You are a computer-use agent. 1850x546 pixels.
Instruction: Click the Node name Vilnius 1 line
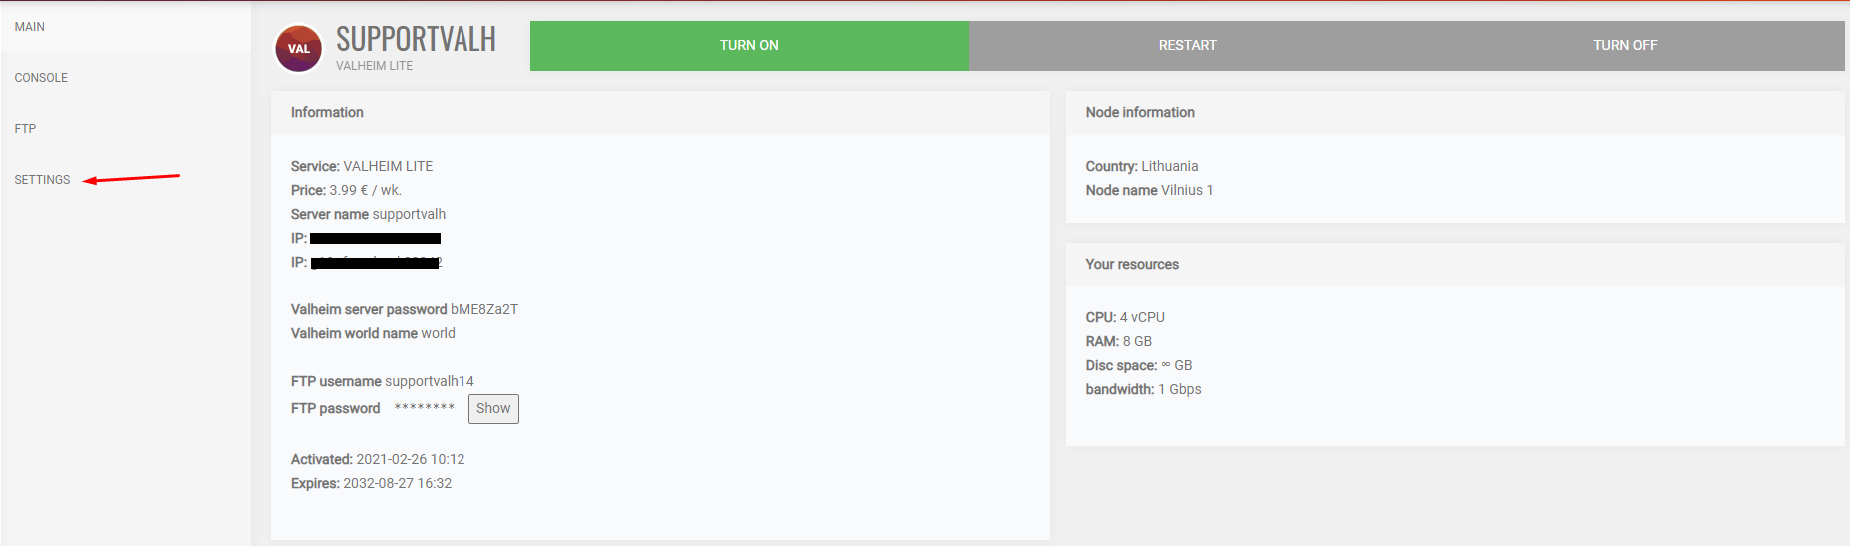coord(1149,190)
